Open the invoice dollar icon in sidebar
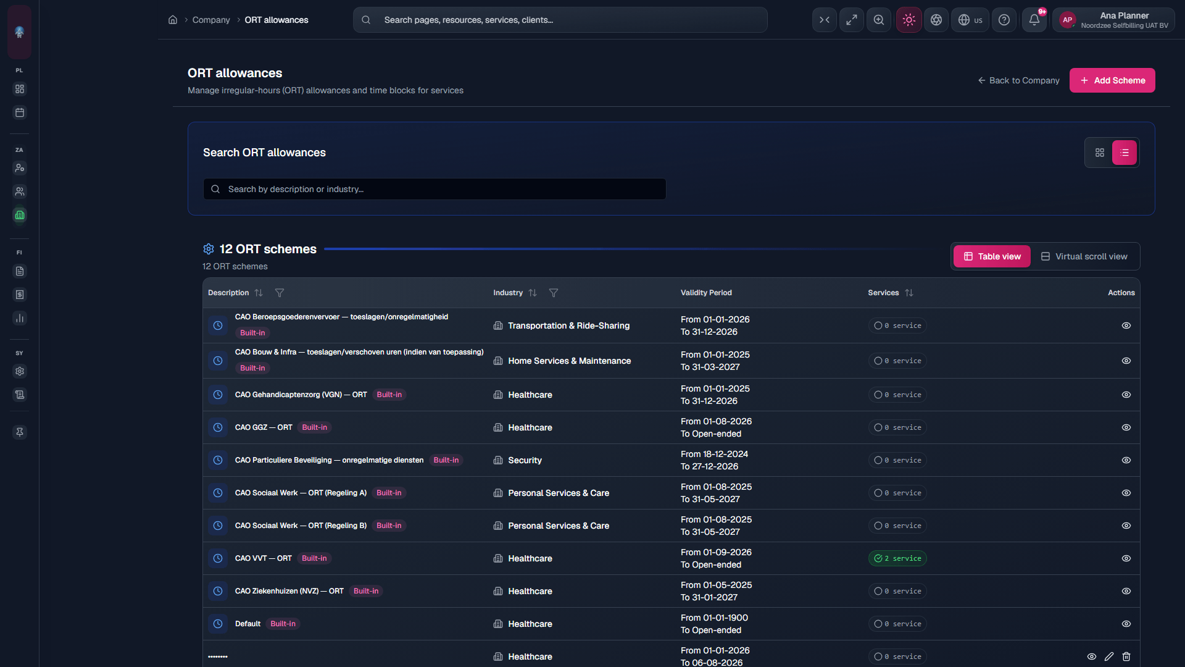Image resolution: width=1185 pixels, height=667 pixels. pyautogui.click(x=20, y=295)
